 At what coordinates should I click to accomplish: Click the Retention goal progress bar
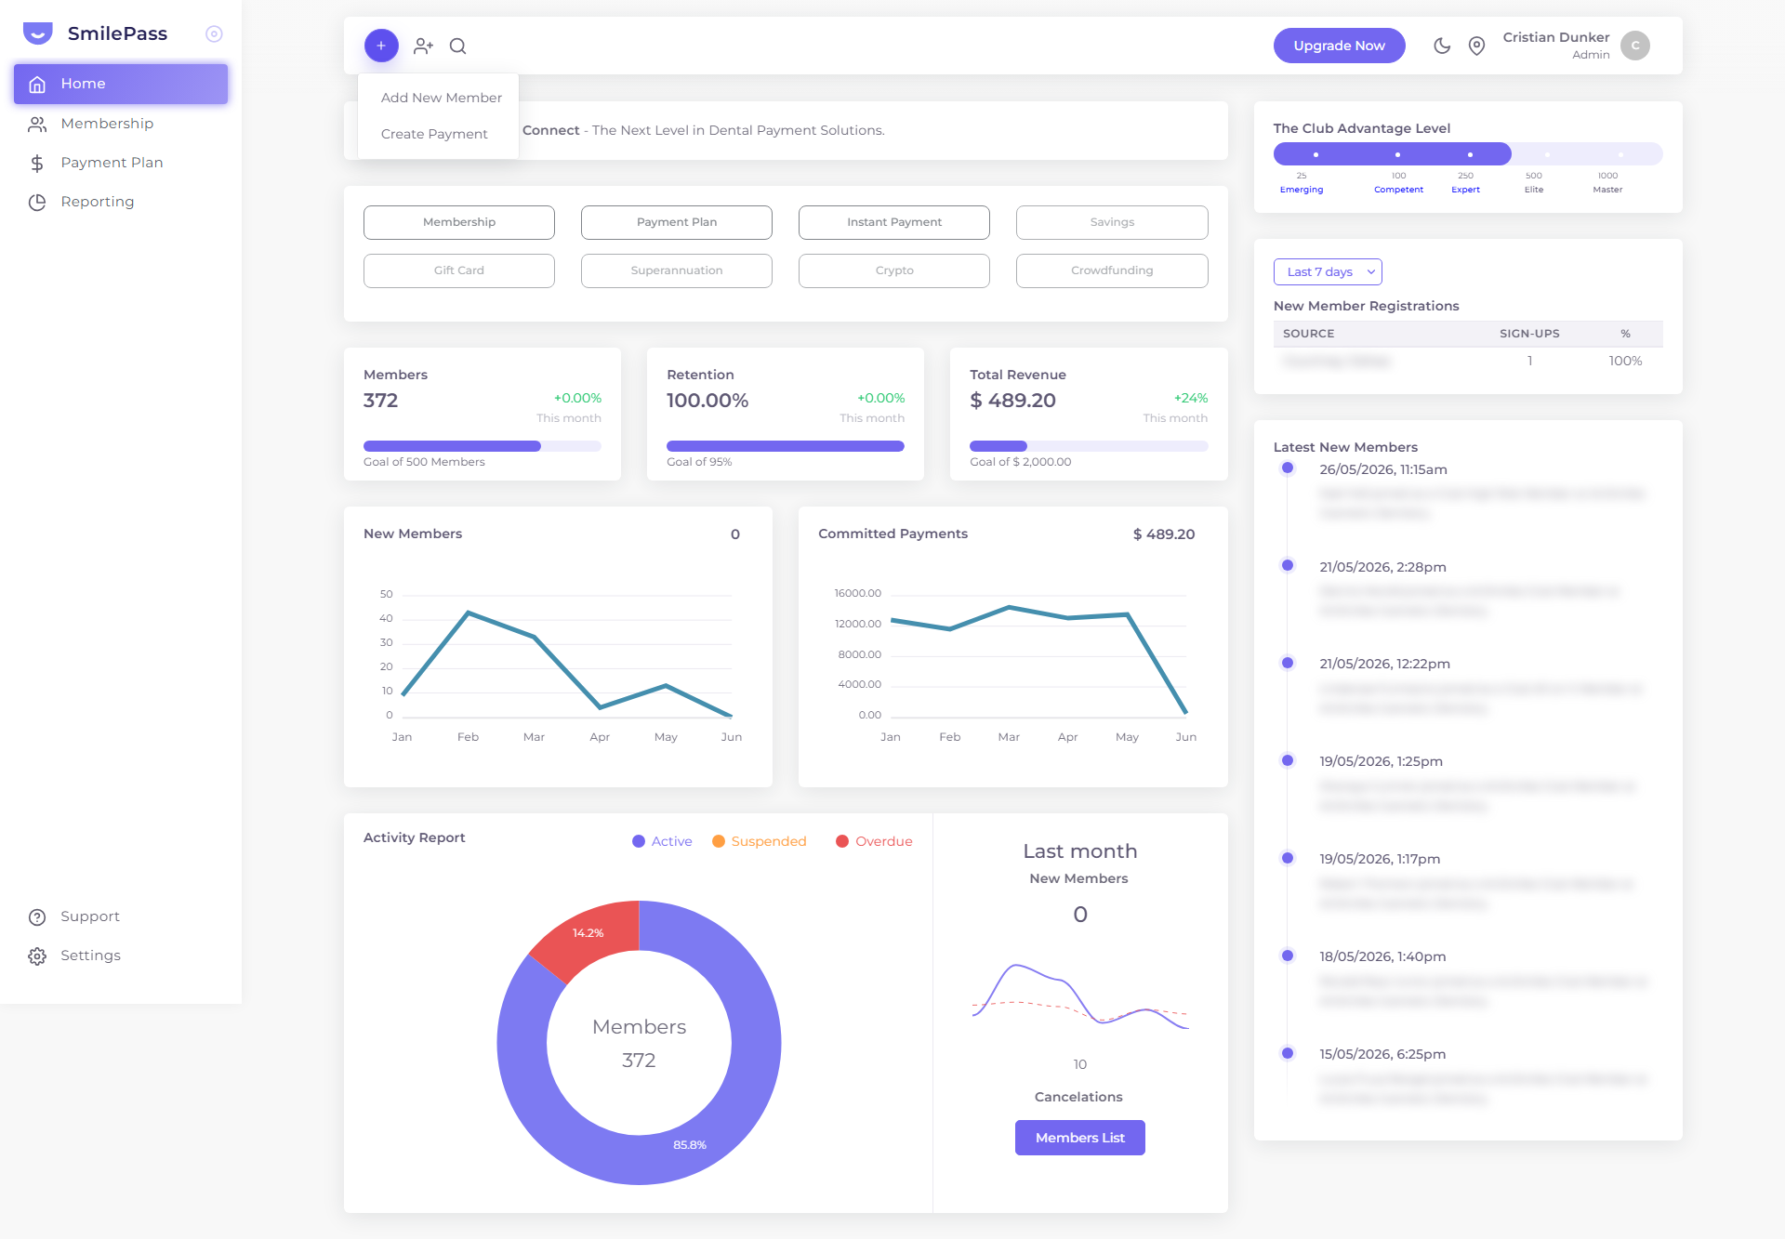pos(786,446)
